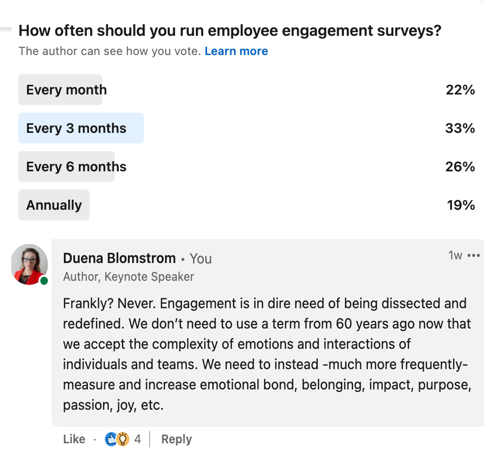Click the blue thumbs-up reaction icon
484x461 pixels.
(x=111, y=439)
